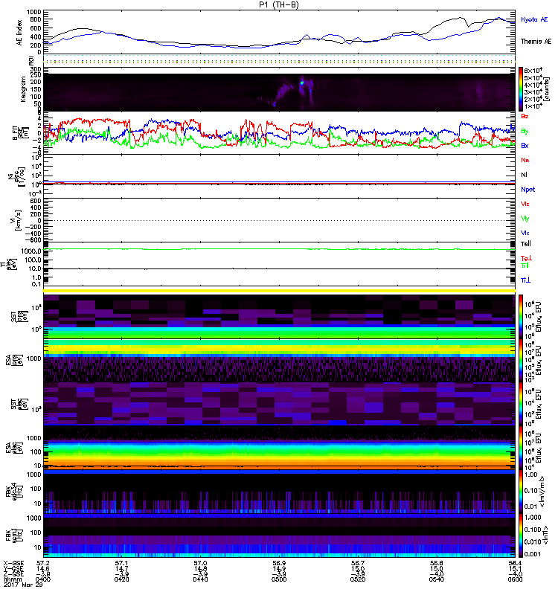Image resolution: width=558 pixels, height=595 pixels.
Task: Click the hhmm row label
Action: [11, 579]
